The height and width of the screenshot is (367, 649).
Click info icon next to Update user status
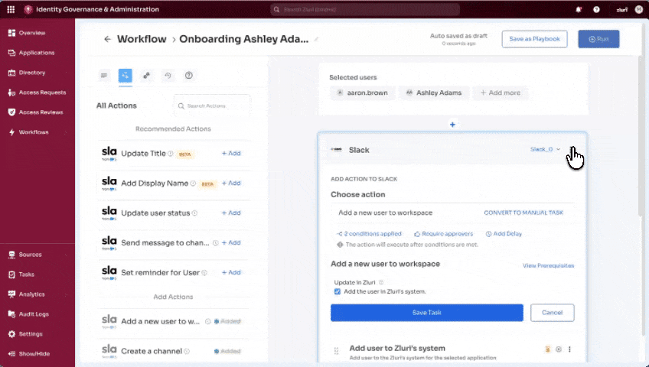click(x=194, y=213)
